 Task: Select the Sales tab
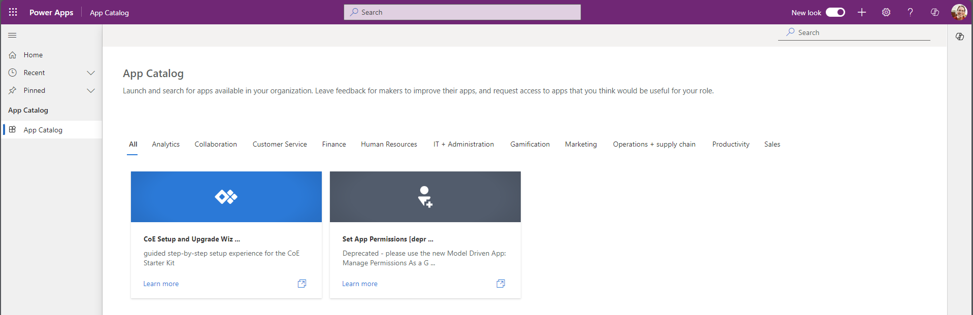tap(773, 144)
